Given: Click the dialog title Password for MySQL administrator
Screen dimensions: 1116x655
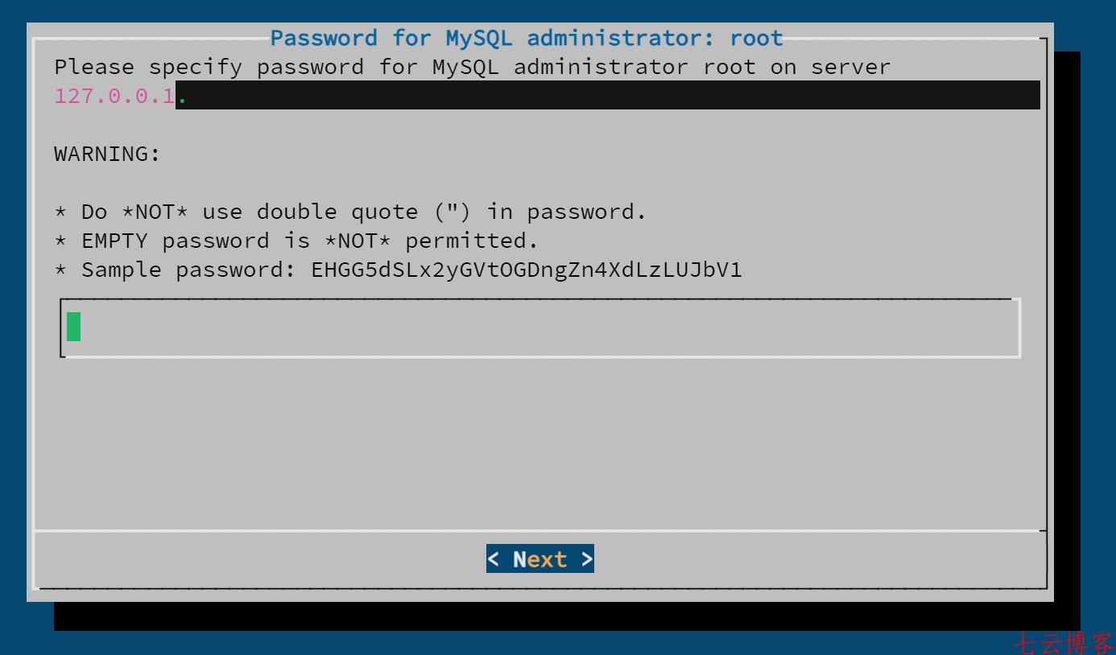Looking at the screenshot, I should (527, 38).
